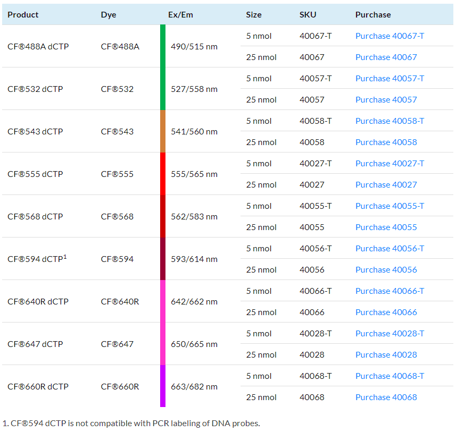Open the Purchase 40067 link
The image size is (456, 432).
(x=386, y=57)
